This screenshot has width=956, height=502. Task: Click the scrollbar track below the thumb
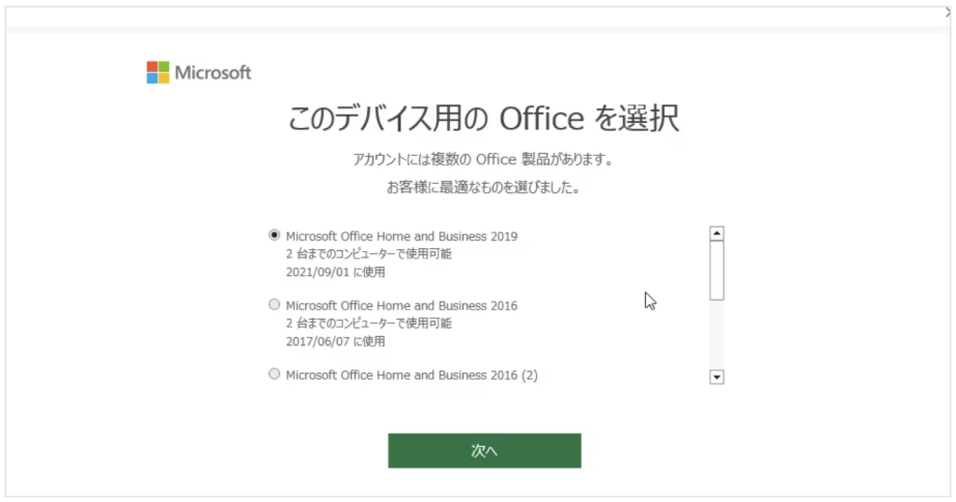pos(716,336)
